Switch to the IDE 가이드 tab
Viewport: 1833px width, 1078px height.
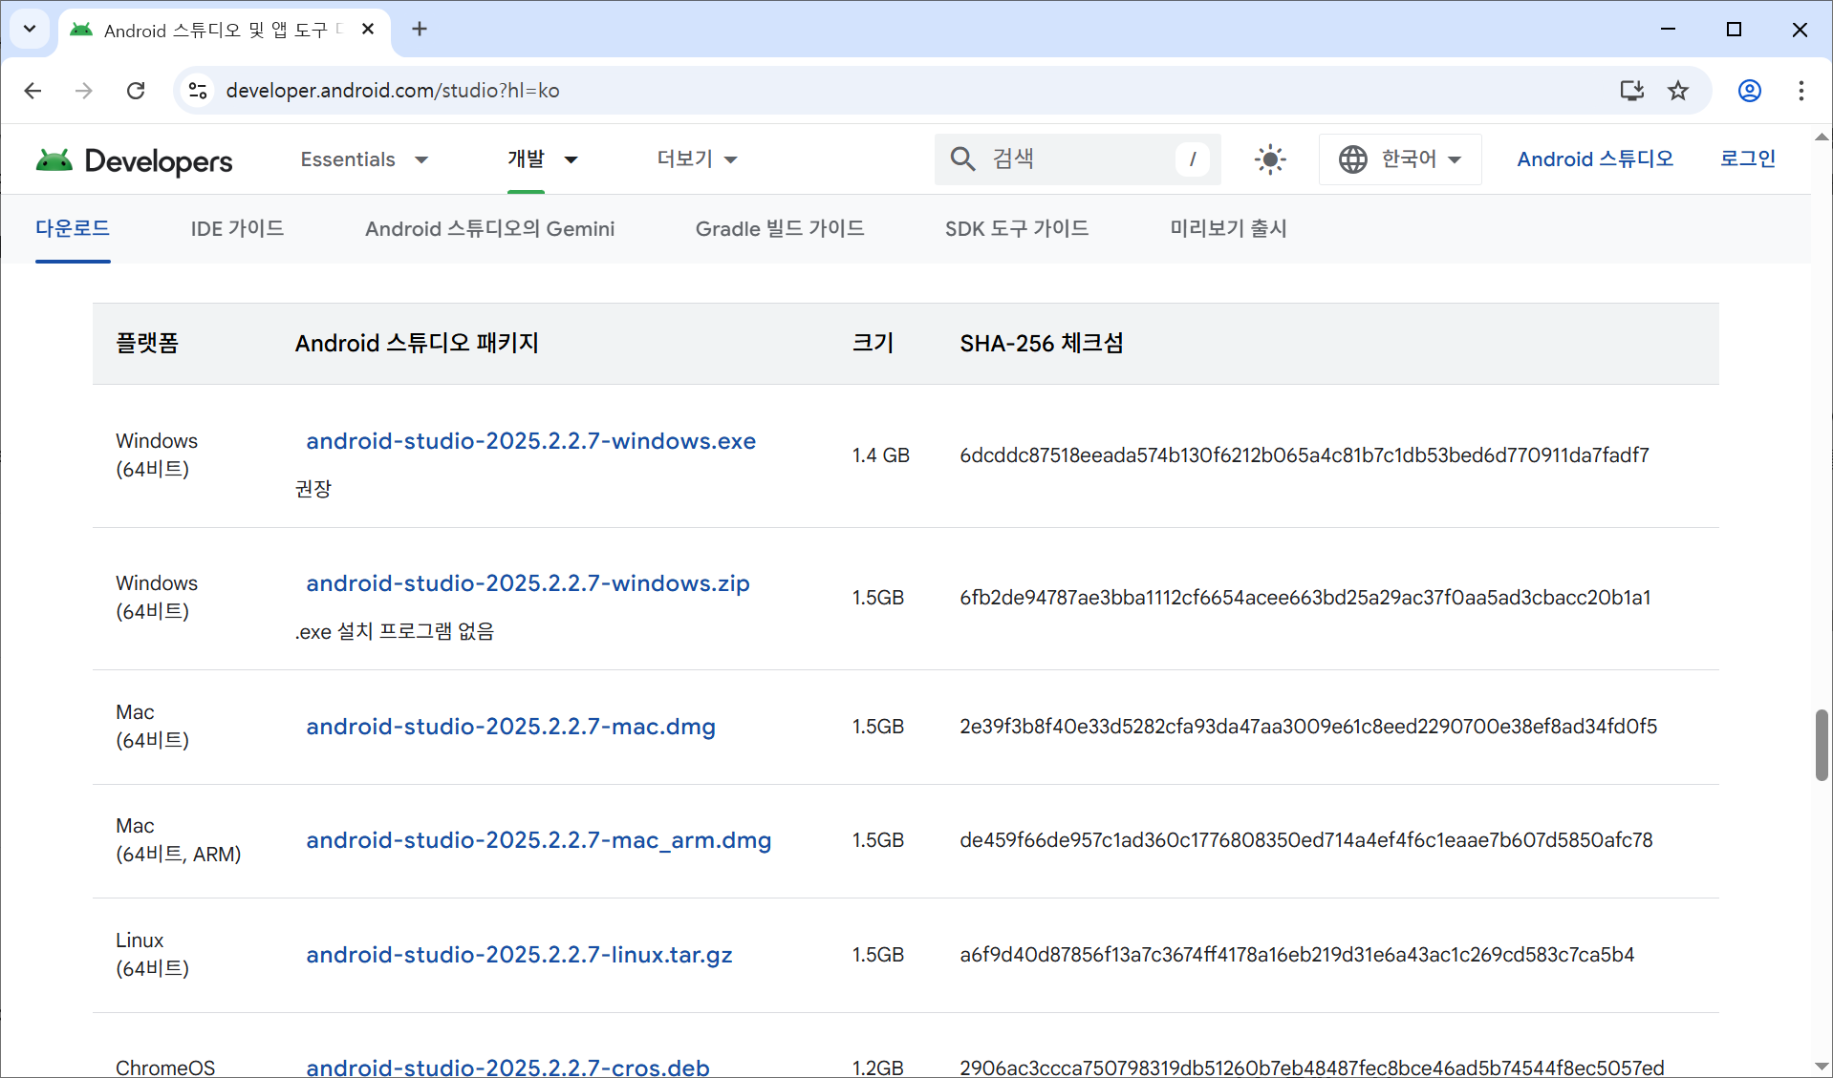click(237, 228)
